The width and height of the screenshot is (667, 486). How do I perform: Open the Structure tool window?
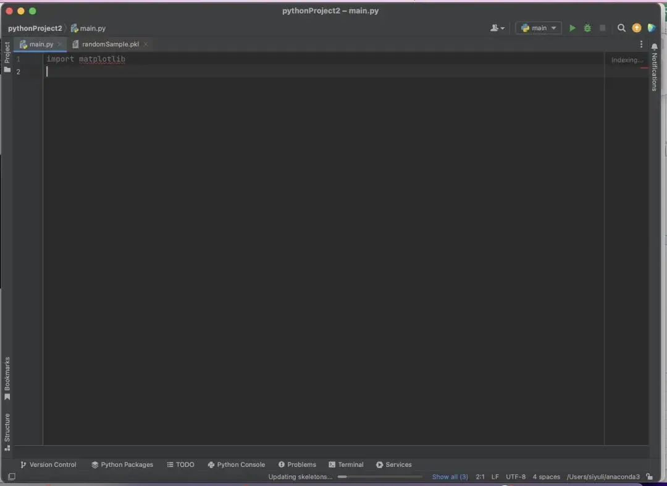point(7,432)
